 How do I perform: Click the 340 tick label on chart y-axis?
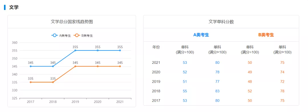tap(15, 74)
